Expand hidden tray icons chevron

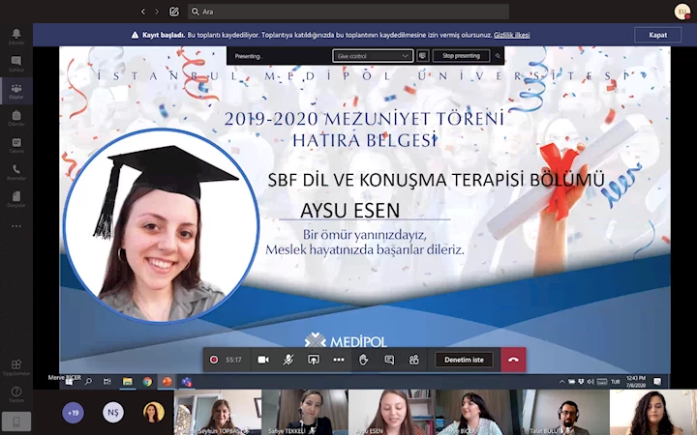[x=561, y=381]
